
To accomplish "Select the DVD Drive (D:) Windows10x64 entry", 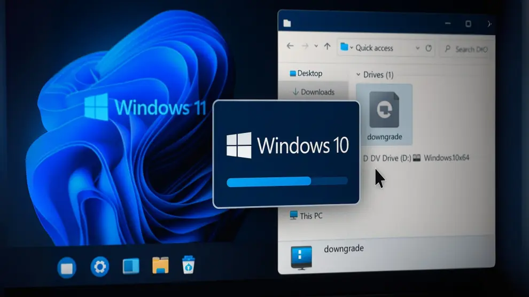I will (416, 158).
